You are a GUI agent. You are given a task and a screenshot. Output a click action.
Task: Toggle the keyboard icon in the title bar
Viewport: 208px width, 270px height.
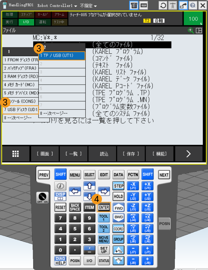144,6
